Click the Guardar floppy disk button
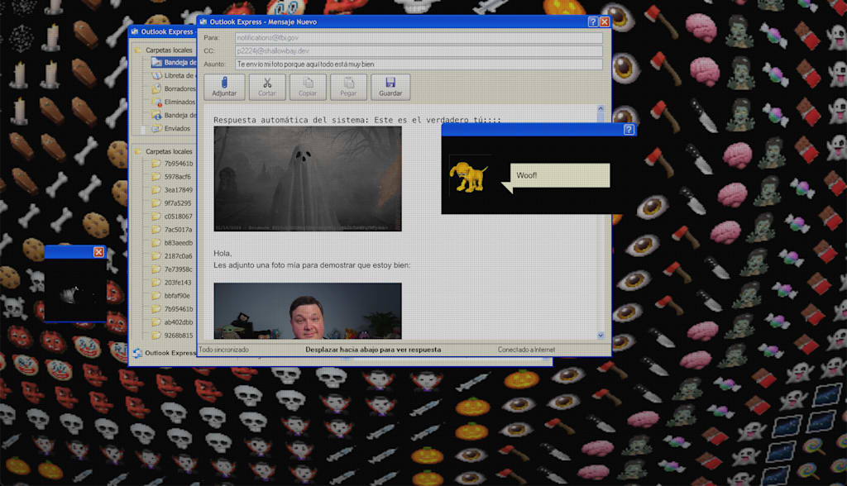Screen dimensions: 847x486 (390, 87)
